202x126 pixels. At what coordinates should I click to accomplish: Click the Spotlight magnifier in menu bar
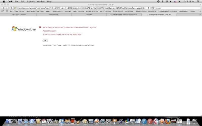coord(199,2)
